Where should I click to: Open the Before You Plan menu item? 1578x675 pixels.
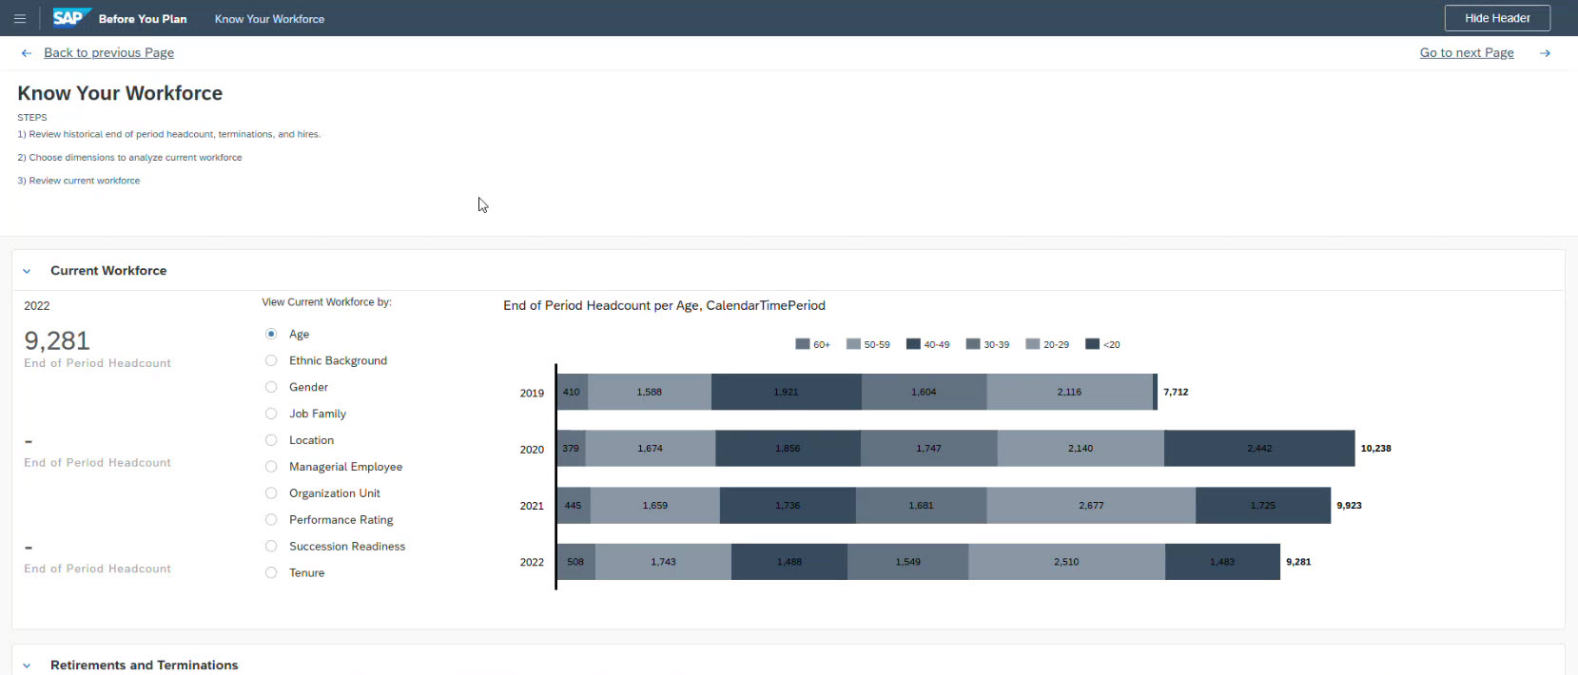click(x=143, y=19)
